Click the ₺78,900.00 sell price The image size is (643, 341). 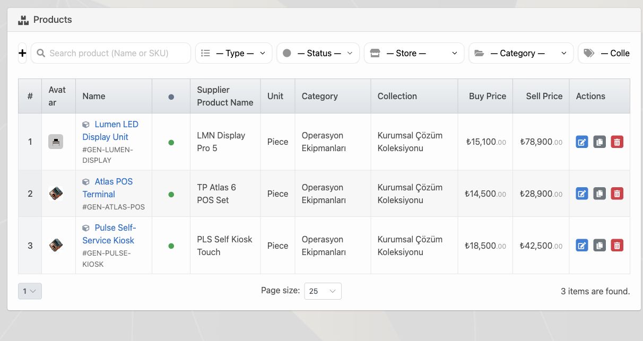541,142
